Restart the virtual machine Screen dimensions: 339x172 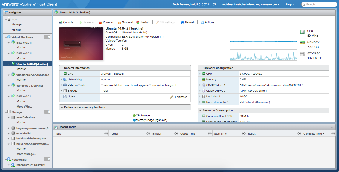(x=143, y=22)
